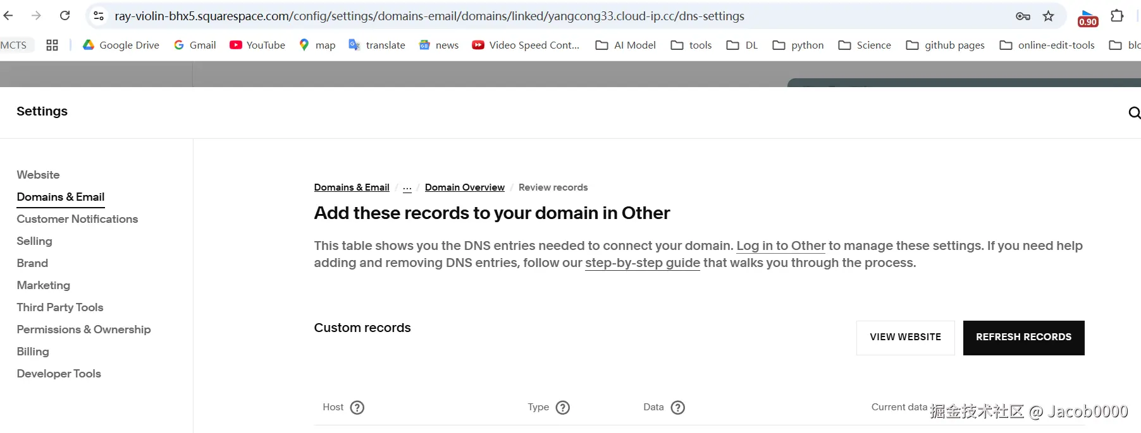The height and width of the screenshot is (433, 1141).
Task: Open the Settings search icon
Action: tap(1134, 112)
